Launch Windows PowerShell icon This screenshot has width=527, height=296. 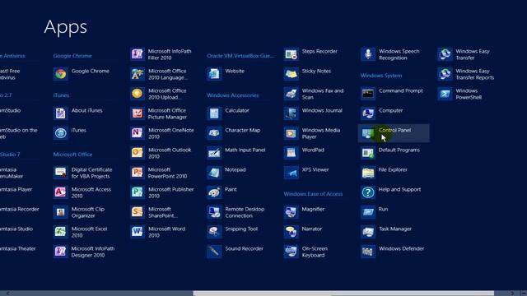click(445, 94)
